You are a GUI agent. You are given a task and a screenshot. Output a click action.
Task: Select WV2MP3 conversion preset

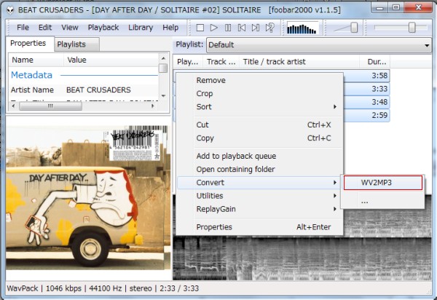381,183
